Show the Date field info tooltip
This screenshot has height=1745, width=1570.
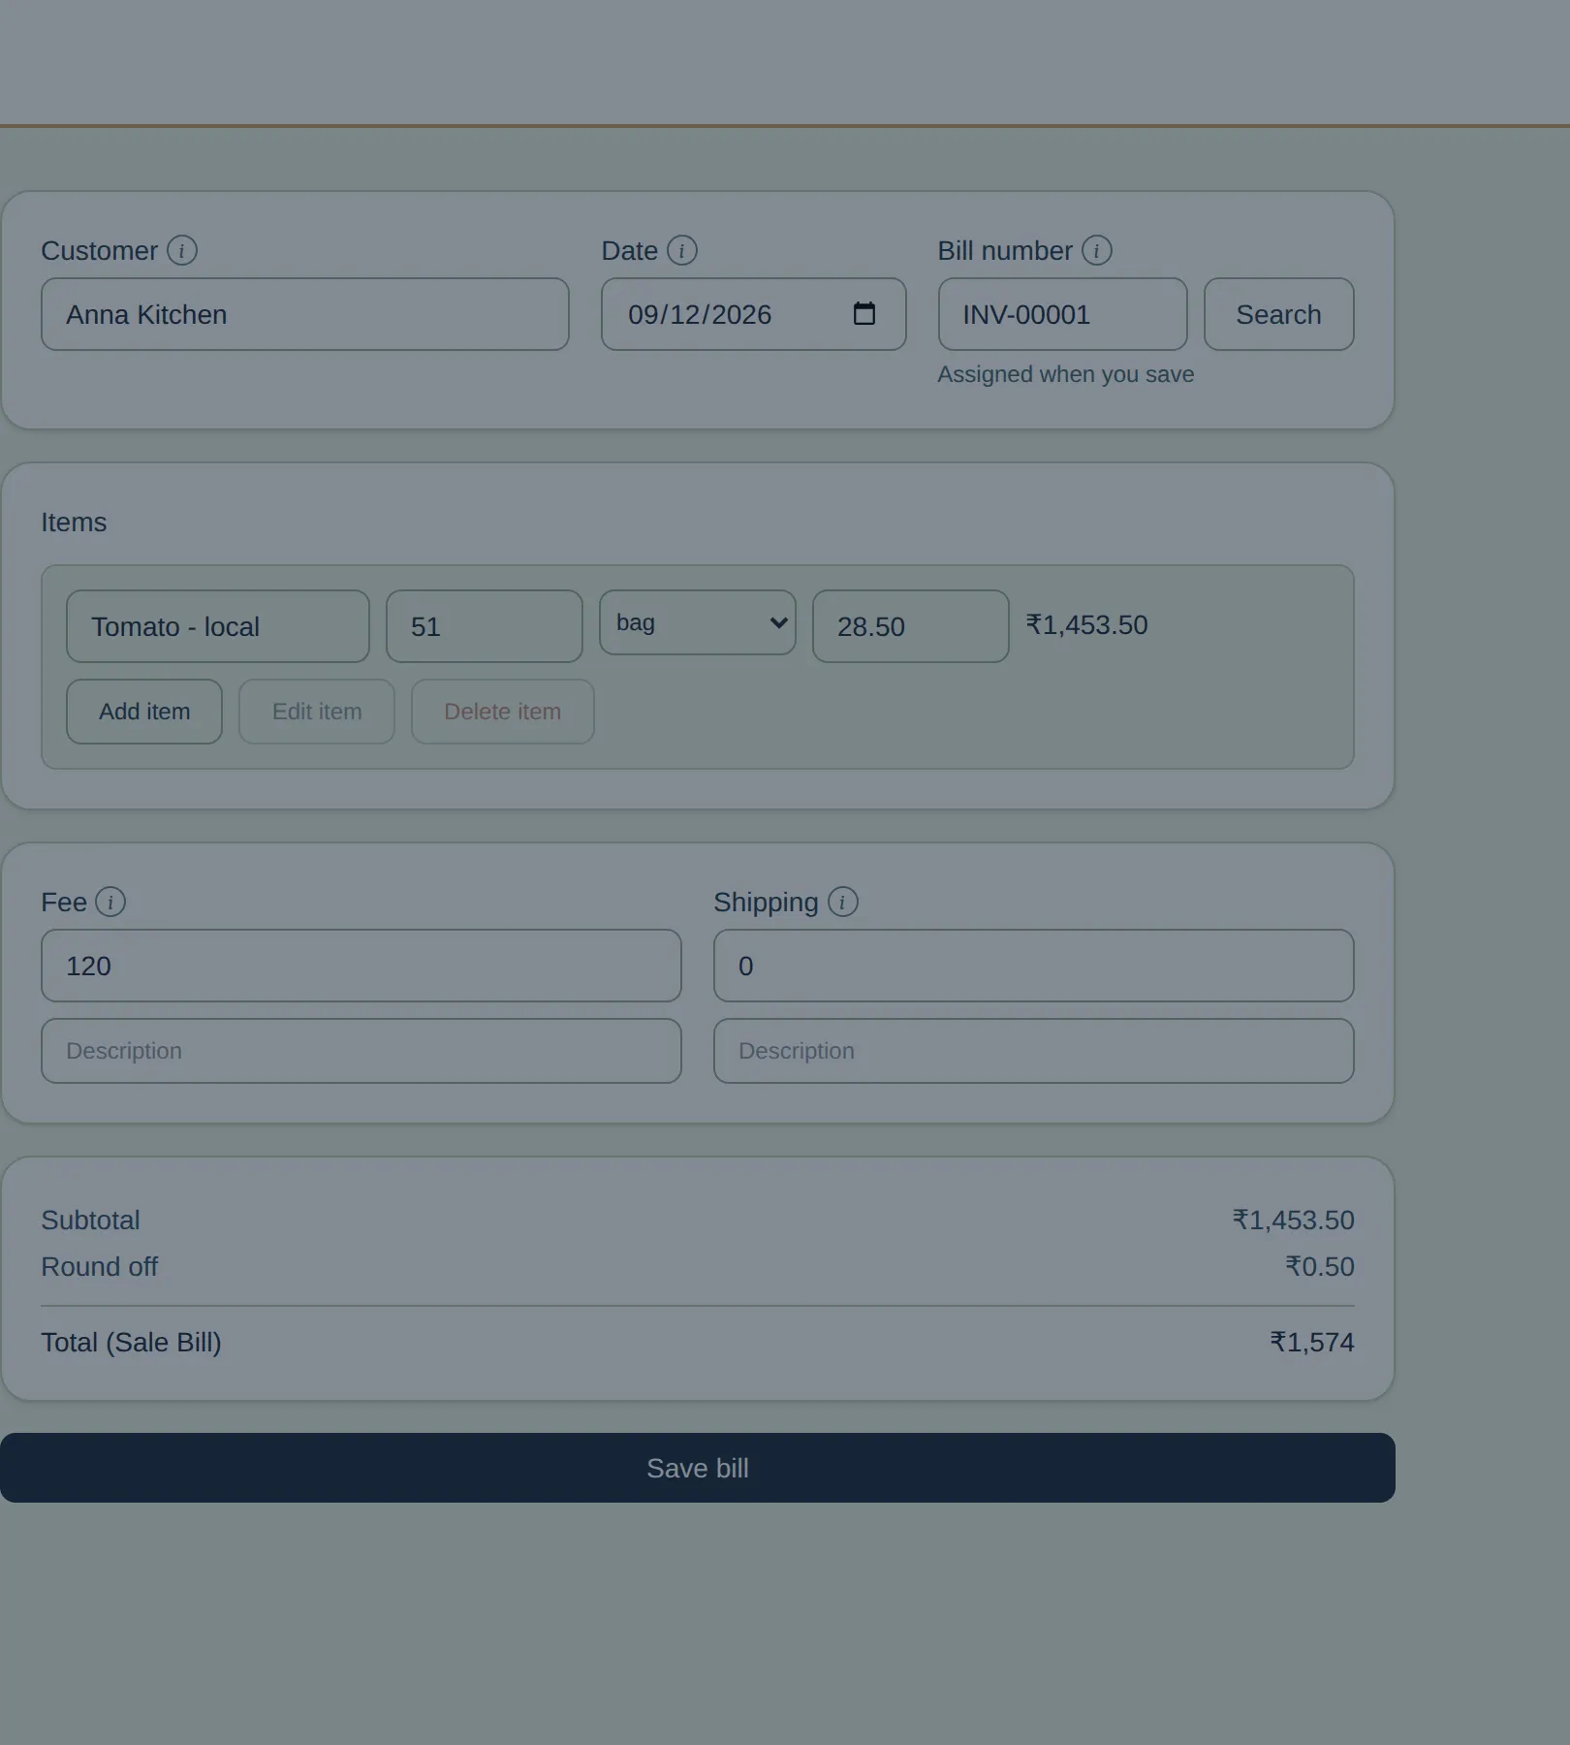[x=682, y=250]
